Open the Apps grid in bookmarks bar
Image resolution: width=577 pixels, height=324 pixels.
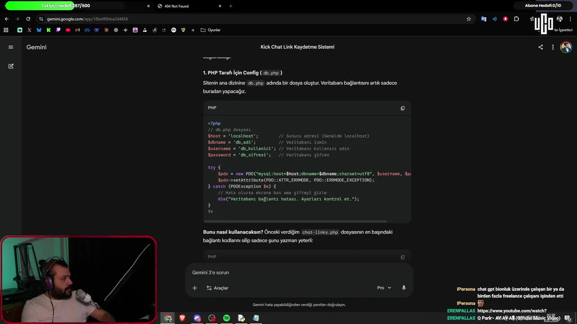pos(6,30)
